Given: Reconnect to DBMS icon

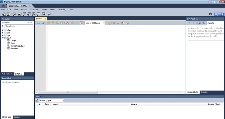Looking at the screenshot, I should click(x=49, y=14).
